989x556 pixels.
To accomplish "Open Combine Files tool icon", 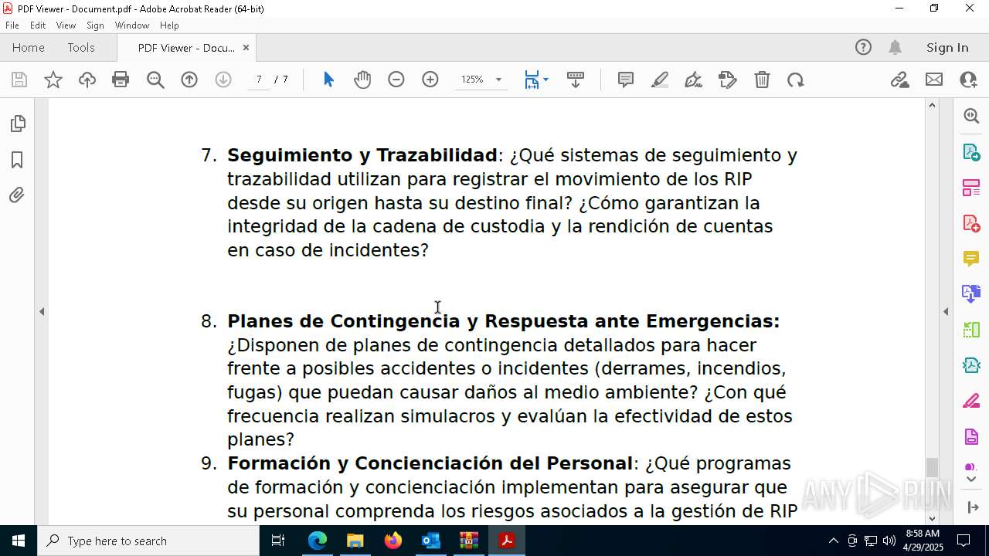I will click(x=971, y=293).
